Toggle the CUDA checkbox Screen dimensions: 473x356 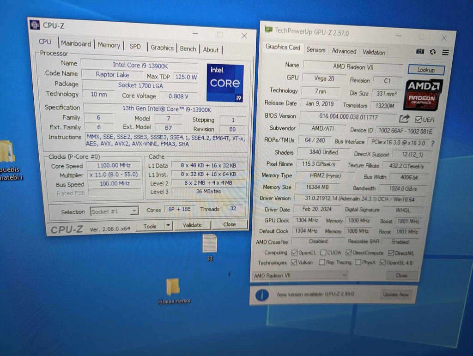(x=323, y=252)
